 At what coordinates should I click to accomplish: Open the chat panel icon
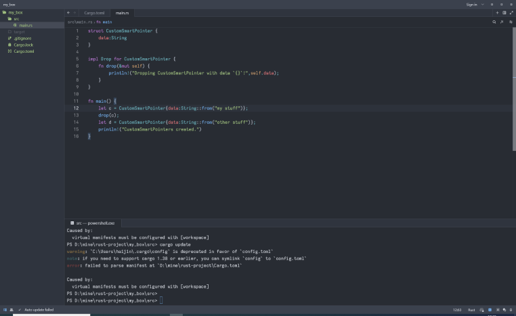pos(504,310)
